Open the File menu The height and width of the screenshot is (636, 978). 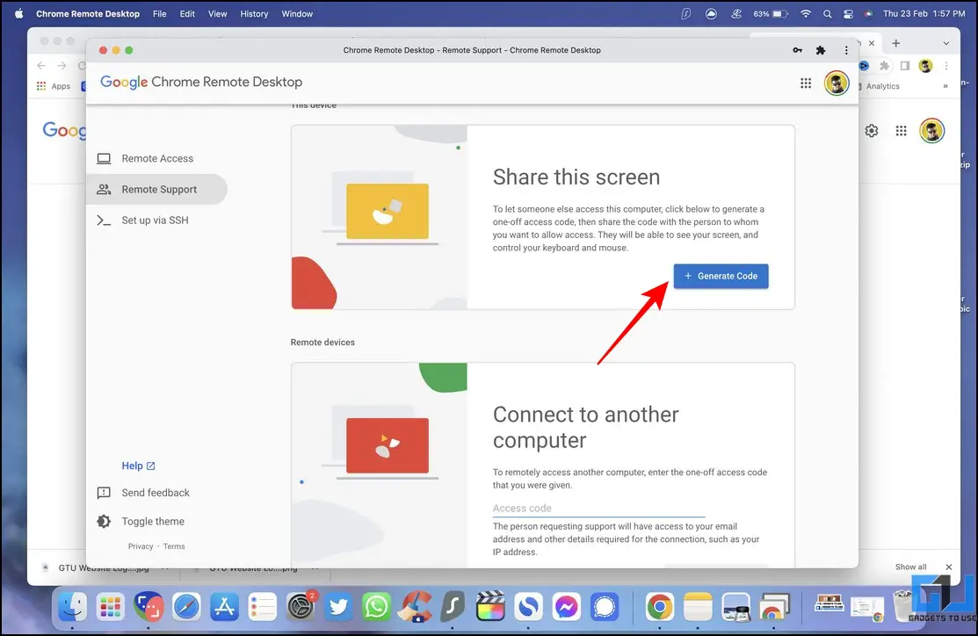[160, 14]
